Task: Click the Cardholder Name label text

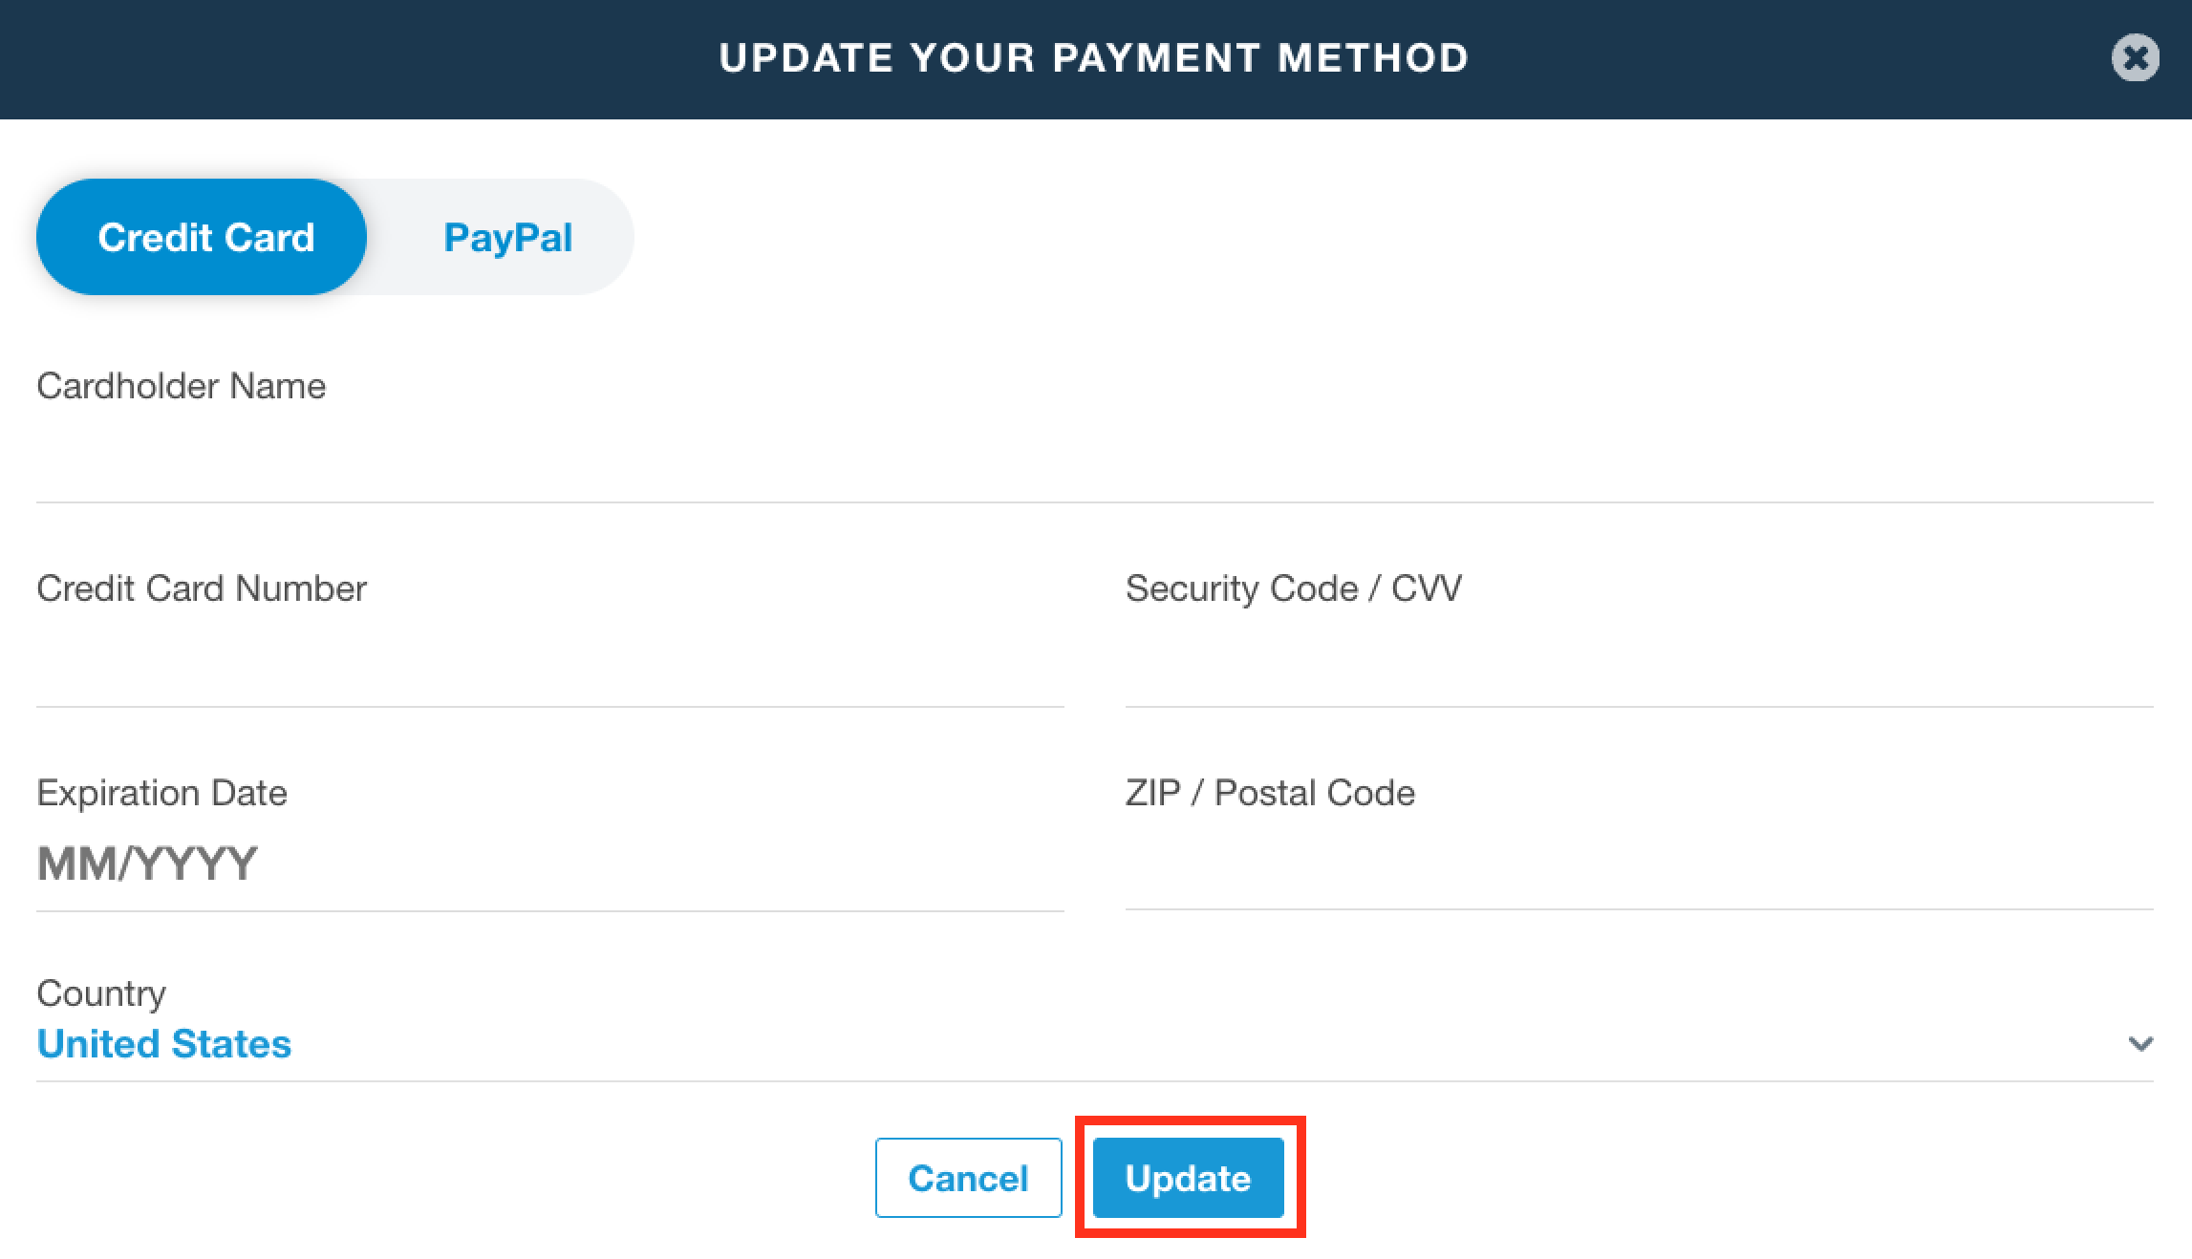Action: click(182, 386)
